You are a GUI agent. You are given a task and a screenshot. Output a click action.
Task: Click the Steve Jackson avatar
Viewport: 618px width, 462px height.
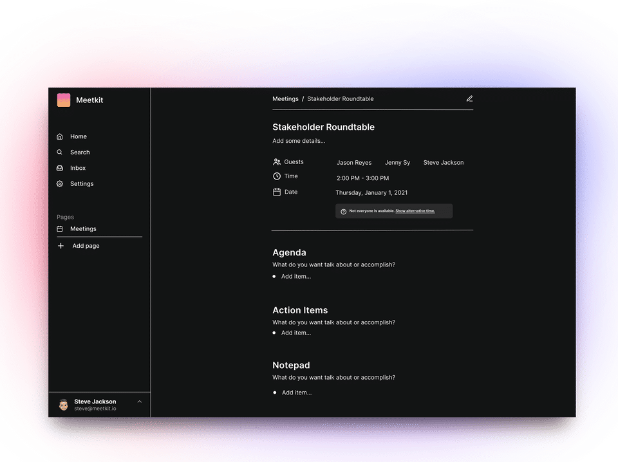point(64,405)
